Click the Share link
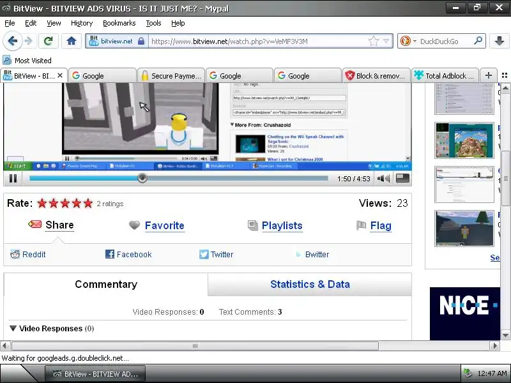The height and width of the screenshot is (383, 511). 59,225
